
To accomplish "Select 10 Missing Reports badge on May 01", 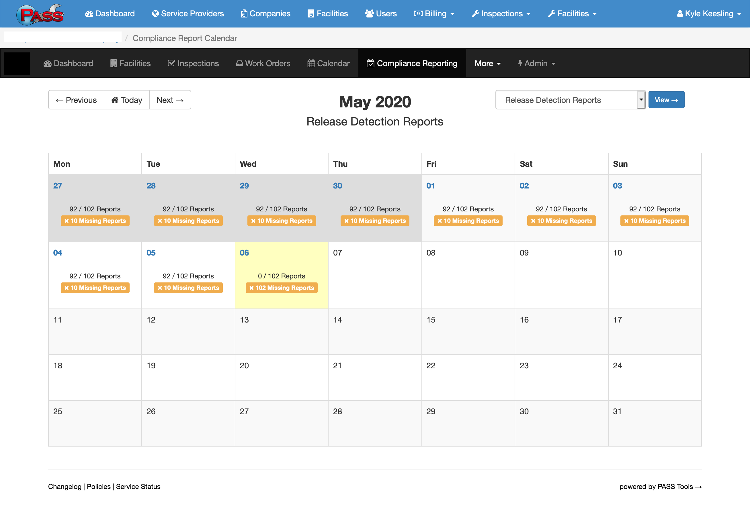I will tap(468, 221).
